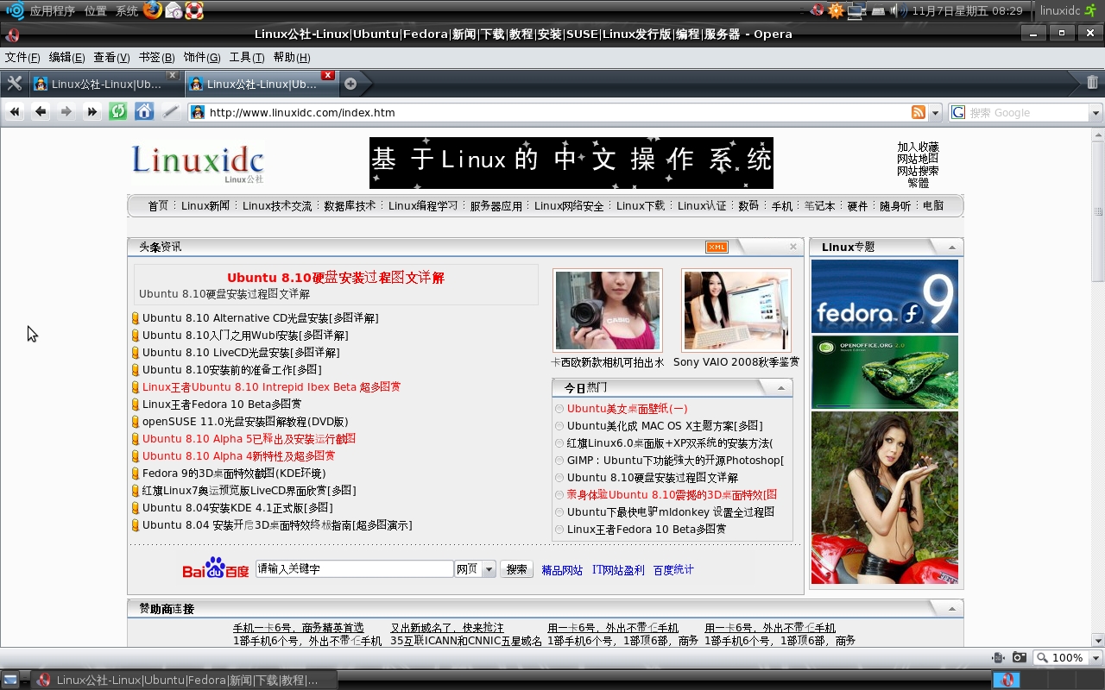1105x690 pixels.
Task: Open the 查看(V) menu
Action: (111, 58)
